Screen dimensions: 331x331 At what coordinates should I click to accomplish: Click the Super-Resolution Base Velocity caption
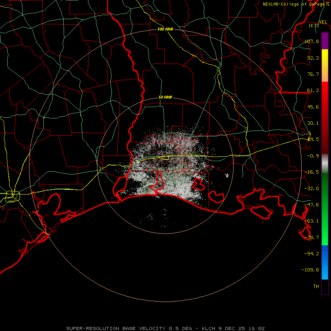pyautogui.click(x=165, y=328)
